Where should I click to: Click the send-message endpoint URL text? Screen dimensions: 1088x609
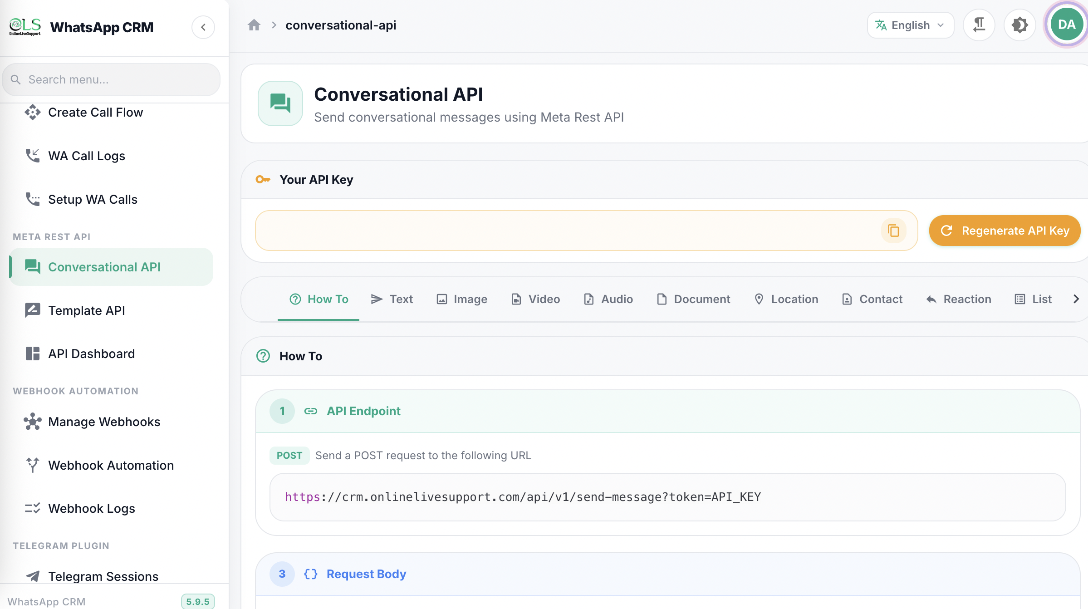tap(523, 497)
